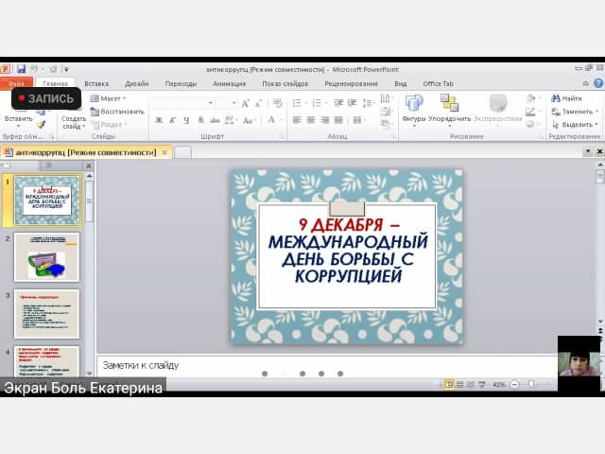Click the Найти find button

coord(566,98)
